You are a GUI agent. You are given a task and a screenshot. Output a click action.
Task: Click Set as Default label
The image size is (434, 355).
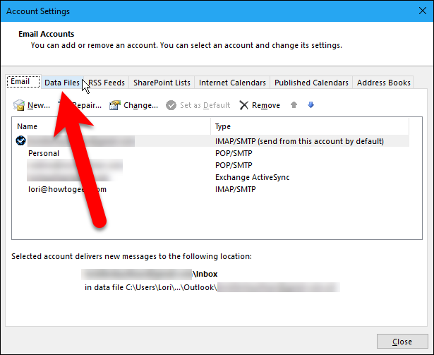(x=205, y=105)
